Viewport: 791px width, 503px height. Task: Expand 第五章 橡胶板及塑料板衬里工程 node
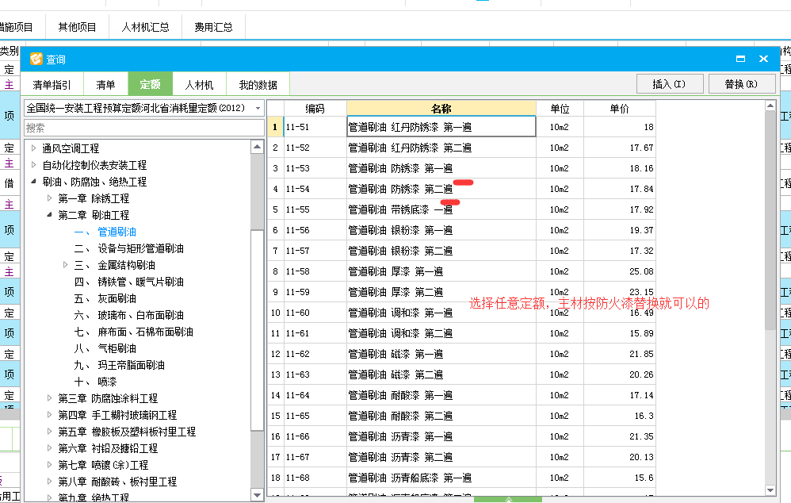49,432
